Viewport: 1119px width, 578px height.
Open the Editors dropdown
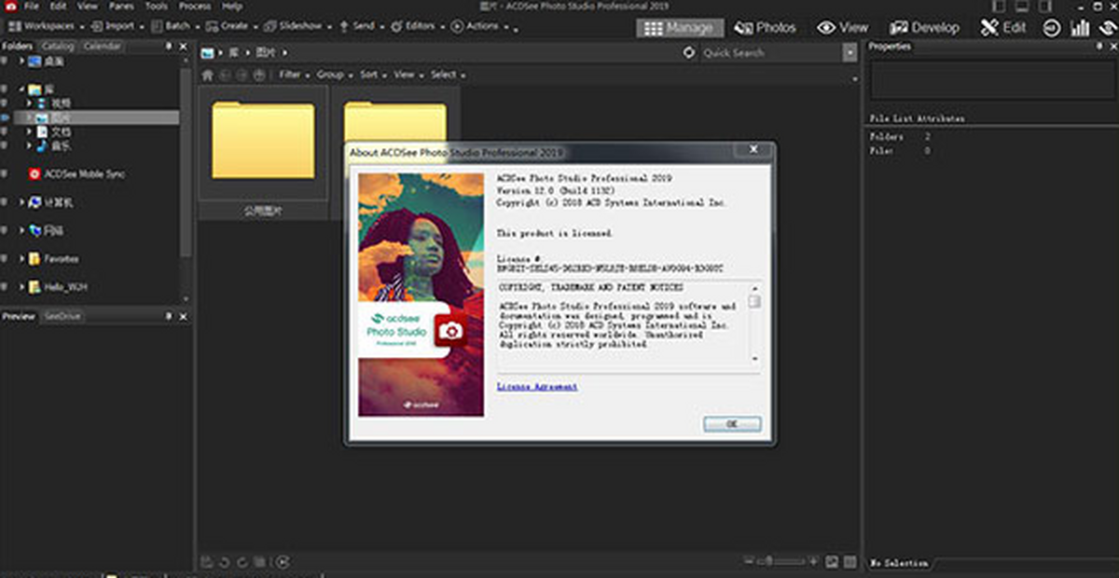(418, 26)
